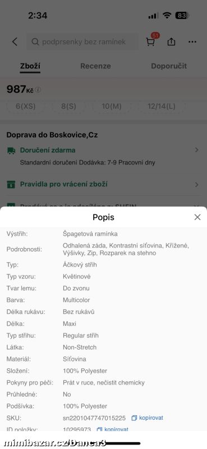
Task: Select size 6(XS)
Action: [25, 107]
